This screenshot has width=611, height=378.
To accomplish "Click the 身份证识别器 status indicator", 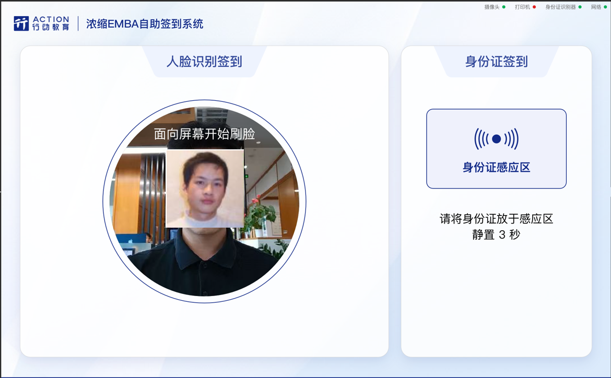I will (x=563, y=7).
